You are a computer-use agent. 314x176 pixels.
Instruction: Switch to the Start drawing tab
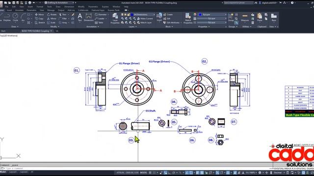[x=3, y=31]
